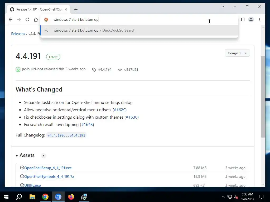Click the browser forward arrow
The height and width of the screenshot is (202, 270).
coord(19,19)
